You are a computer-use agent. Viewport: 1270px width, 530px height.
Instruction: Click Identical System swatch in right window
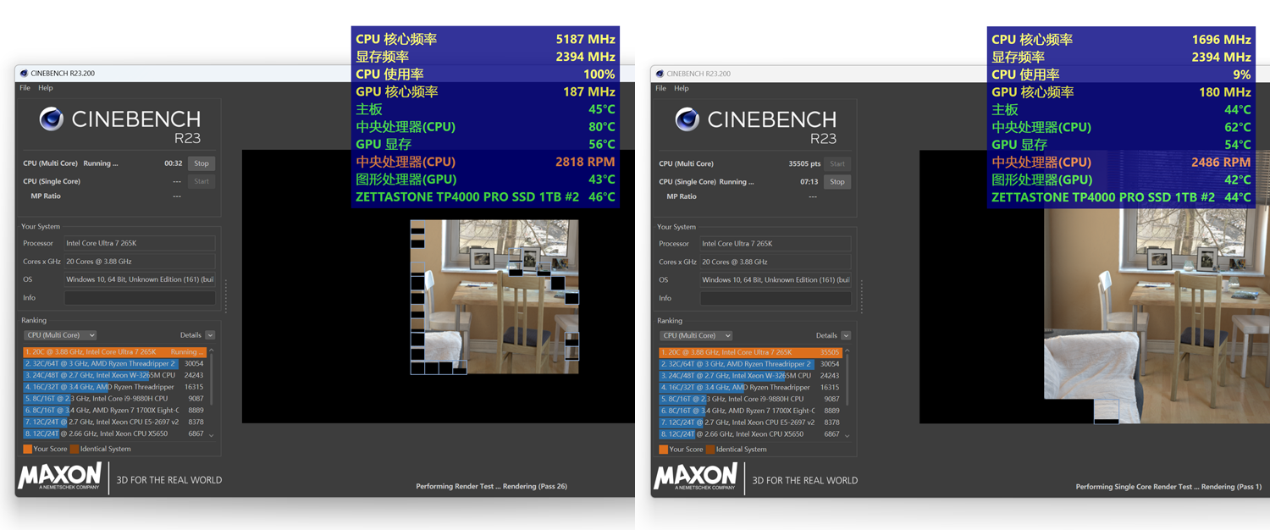tap(710, 449)
